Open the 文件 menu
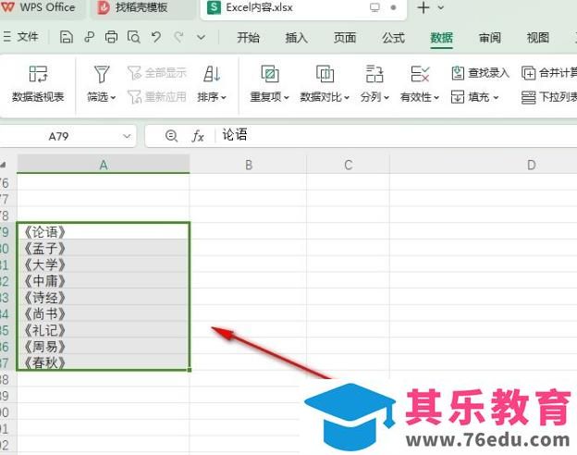 [20, 37]
